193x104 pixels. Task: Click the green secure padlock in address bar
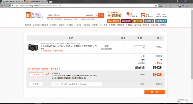point(13,6)
